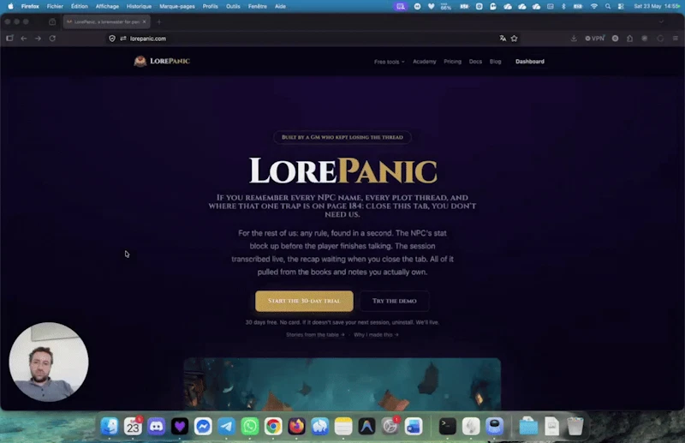The width and height of the screenshot is (685, 443).
Task: Expand the Free tools dropdown
Action: click(390, 62)
